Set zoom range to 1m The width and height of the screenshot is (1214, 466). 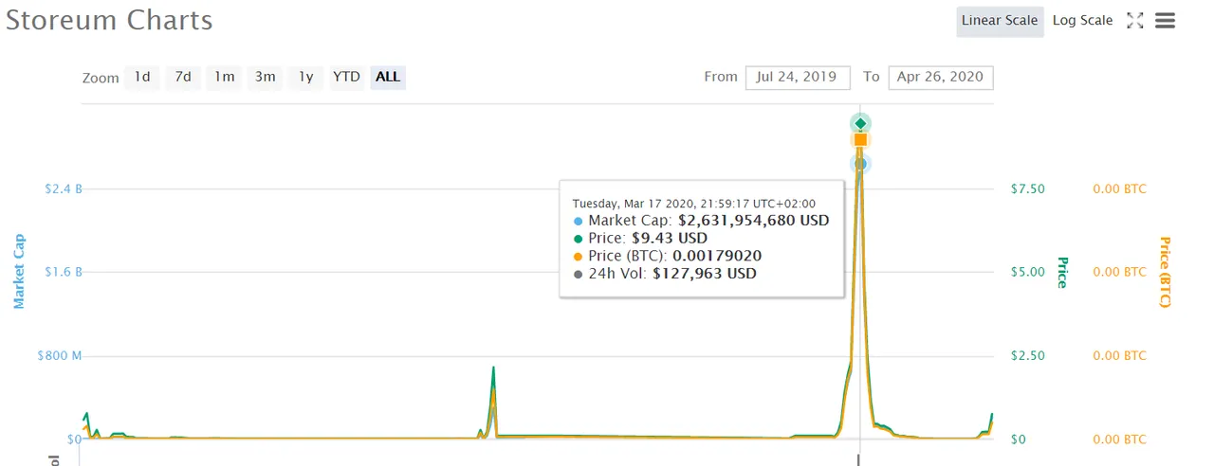[x=224, y=77]
